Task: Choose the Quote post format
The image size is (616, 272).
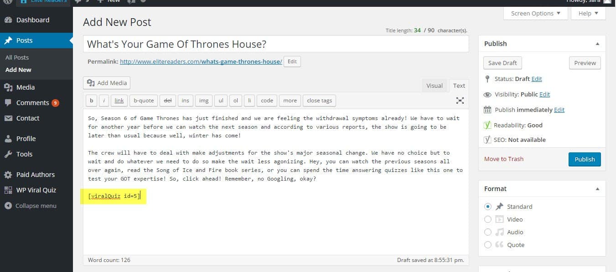Action: pyautogui.click(x=488, y=245)
